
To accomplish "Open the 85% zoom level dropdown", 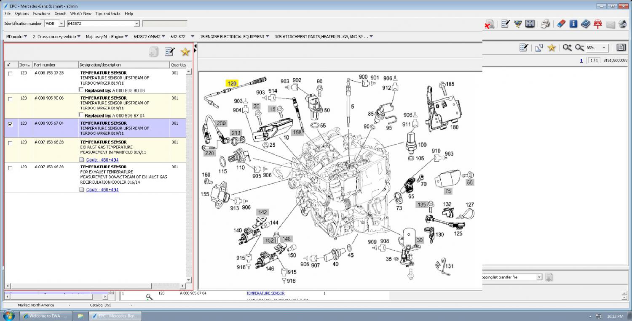I will 604,48.
